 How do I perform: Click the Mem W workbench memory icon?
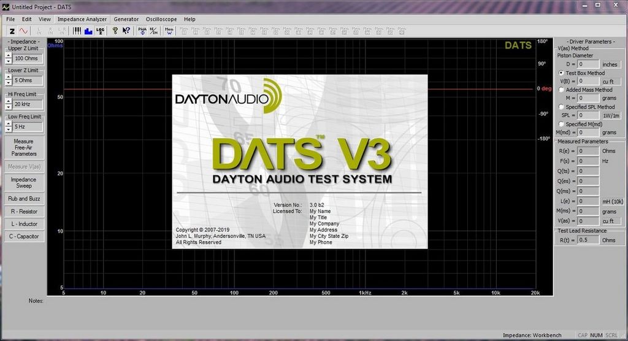[x=169, y=31]
